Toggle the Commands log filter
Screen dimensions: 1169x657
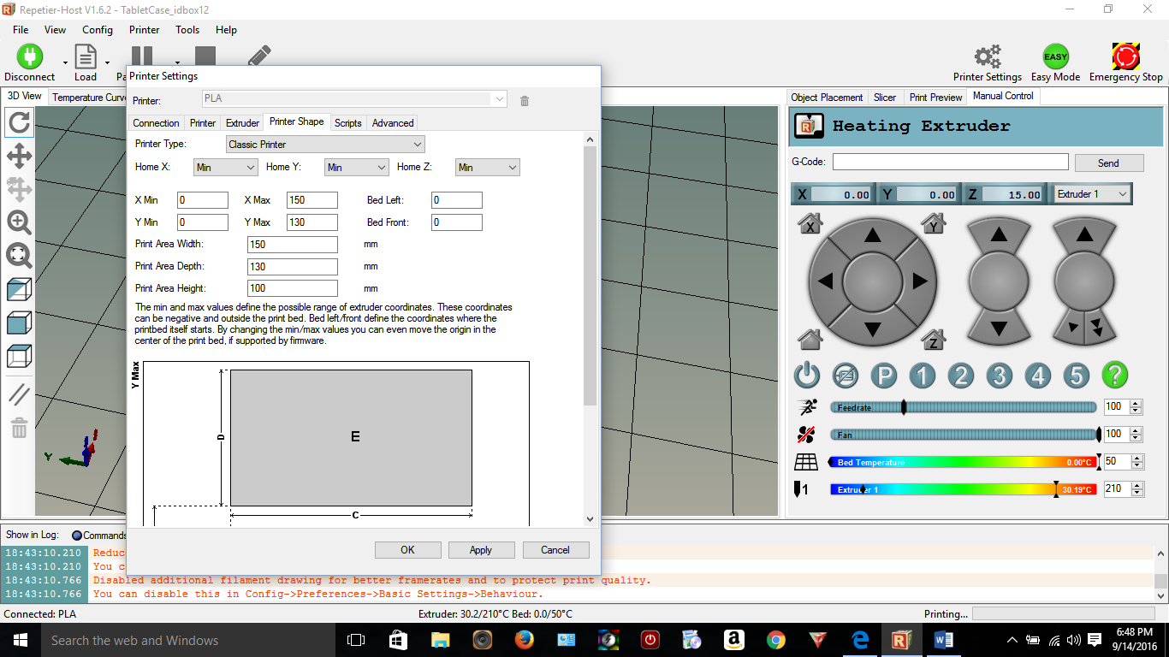tap(77, 536)
